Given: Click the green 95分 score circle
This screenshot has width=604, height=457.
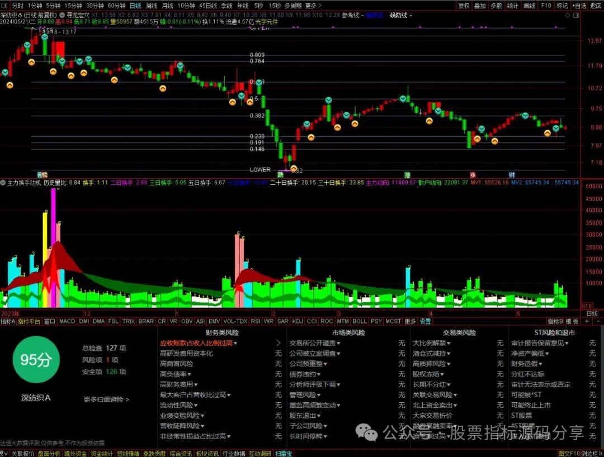Looking at the screenshot, I should pyautogui.click(x=36, y=360).
